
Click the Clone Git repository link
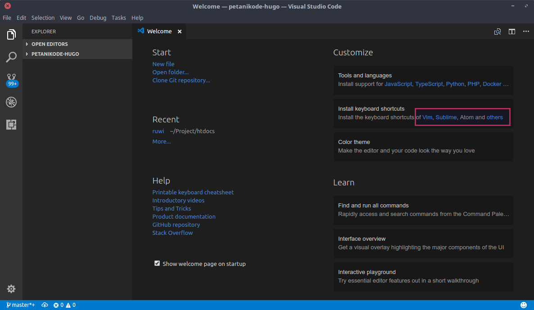(181, 80)
